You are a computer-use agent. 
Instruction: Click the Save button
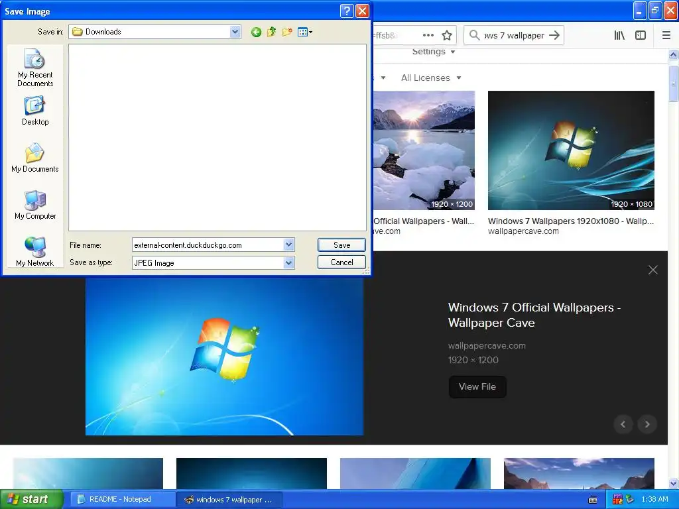pos(341,245)
